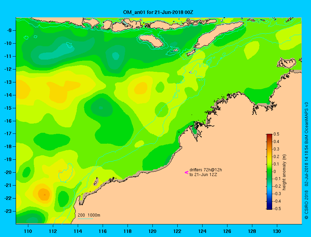The image size is (311, 237).
Task: Select the "height anomaly (m)" colorbar caption
Action: point(284,172)
